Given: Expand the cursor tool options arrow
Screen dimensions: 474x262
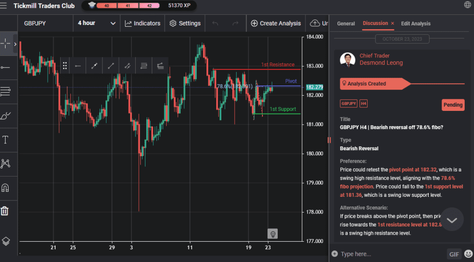Looking at the screenshot, I should click(15, 44).
